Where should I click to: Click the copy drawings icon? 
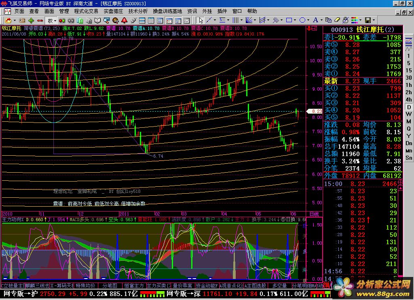click(x=328, y=20)
